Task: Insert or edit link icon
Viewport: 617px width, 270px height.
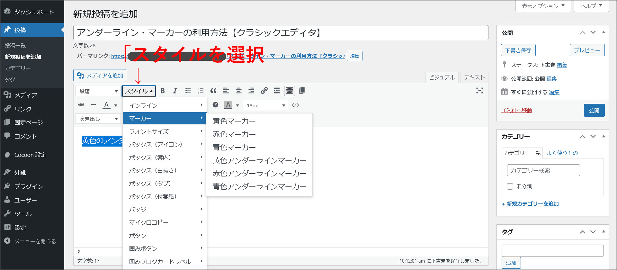Action: [264, 91]
